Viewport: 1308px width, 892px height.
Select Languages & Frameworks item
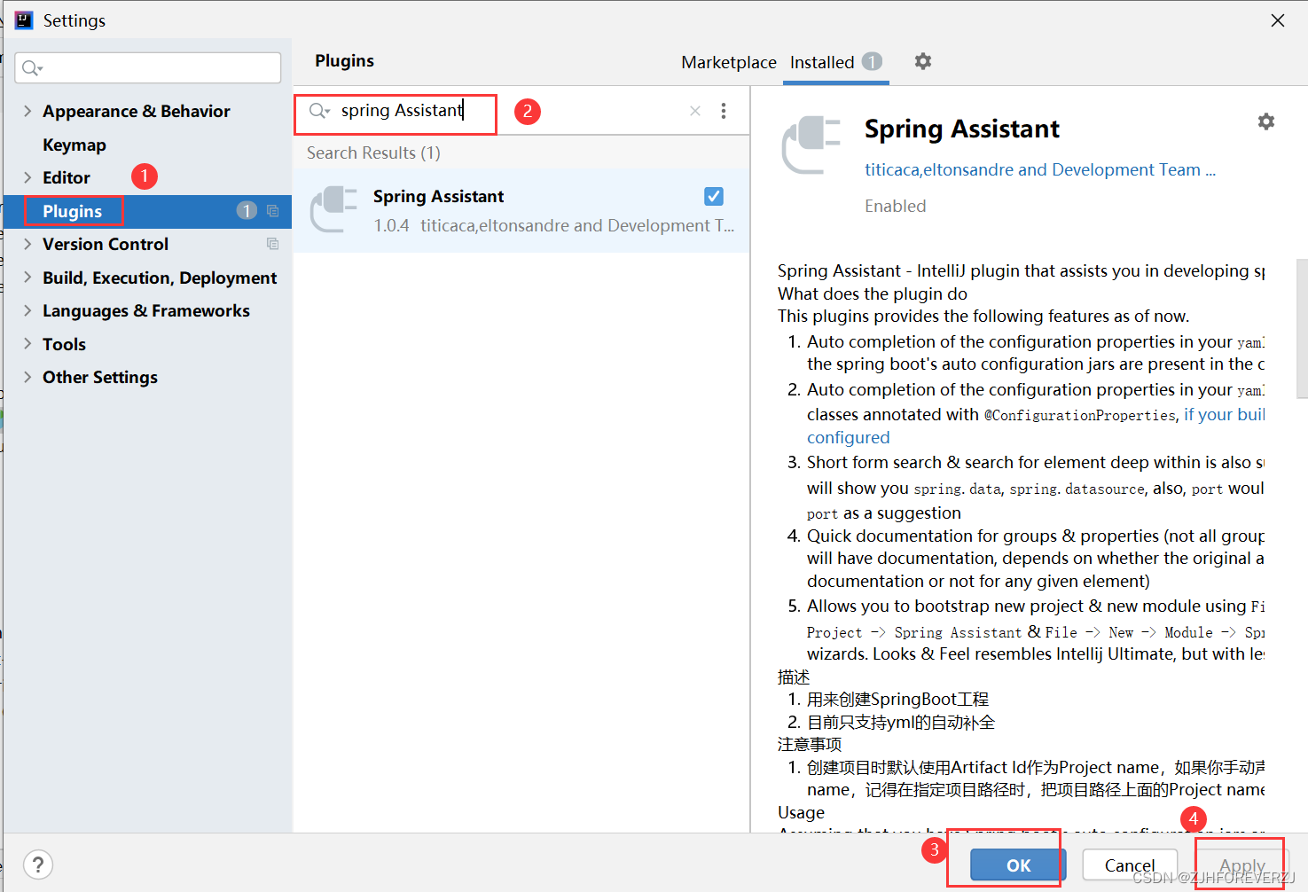click(147, 310)
